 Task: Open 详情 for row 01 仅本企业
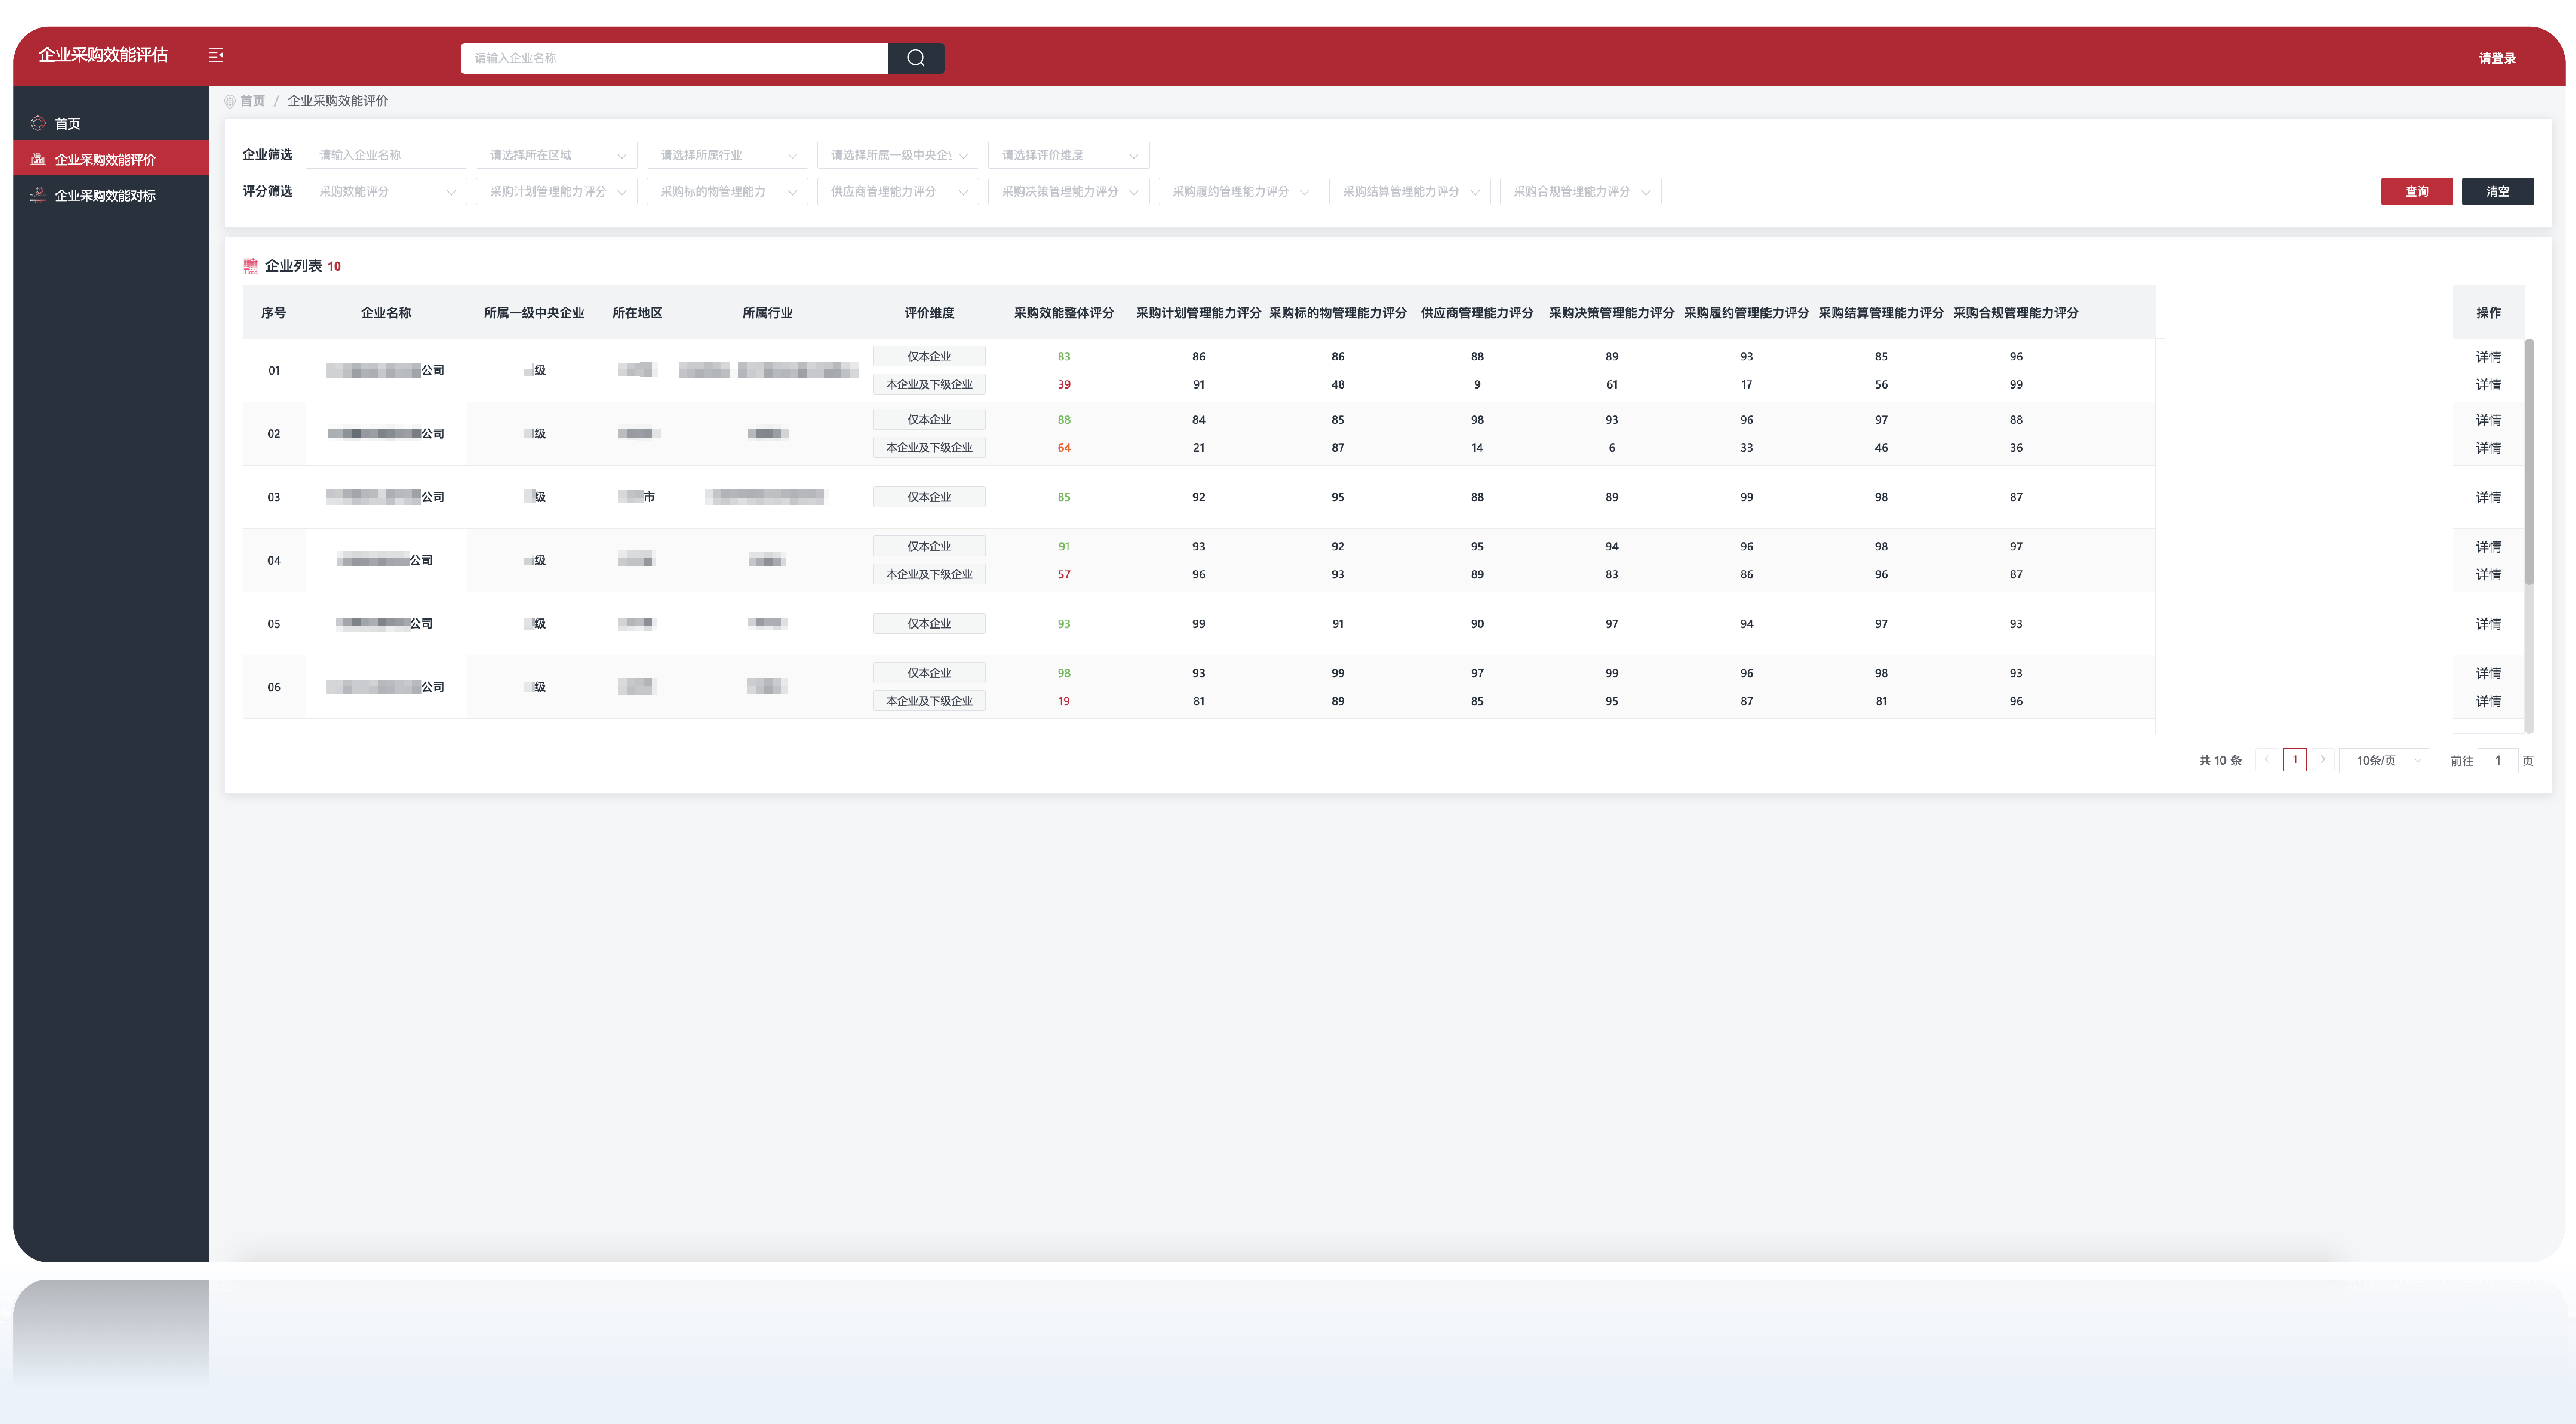click(2488, 357)
